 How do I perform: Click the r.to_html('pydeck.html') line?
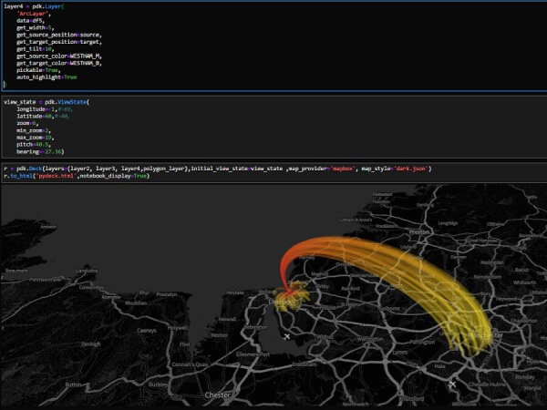click(x=77, y=176)
